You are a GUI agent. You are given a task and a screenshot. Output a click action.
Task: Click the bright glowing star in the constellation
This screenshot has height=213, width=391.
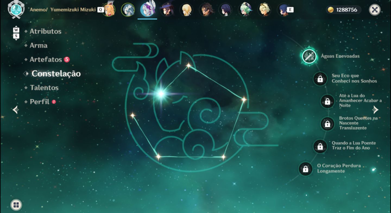(x=161, y=94)
